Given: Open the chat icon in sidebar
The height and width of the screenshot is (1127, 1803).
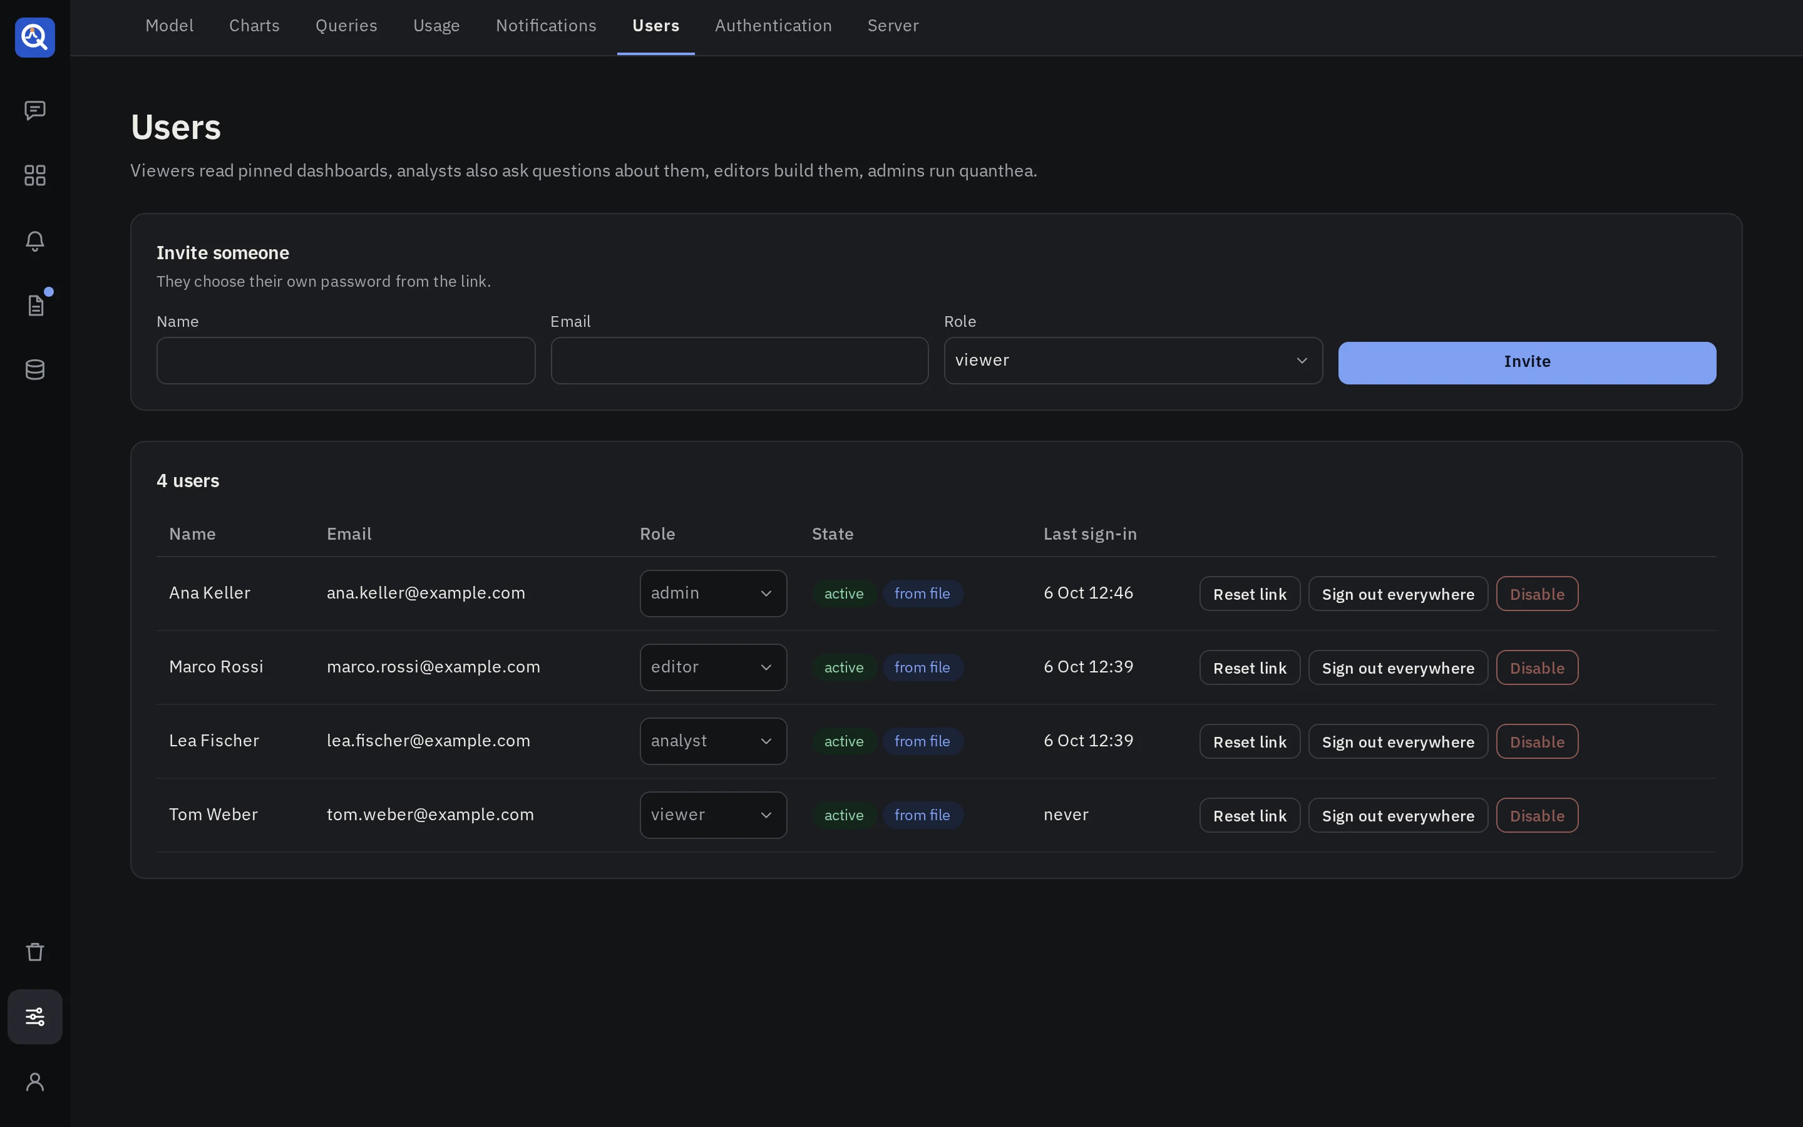Looking at the screenshot, I should [x=35, y=110].
